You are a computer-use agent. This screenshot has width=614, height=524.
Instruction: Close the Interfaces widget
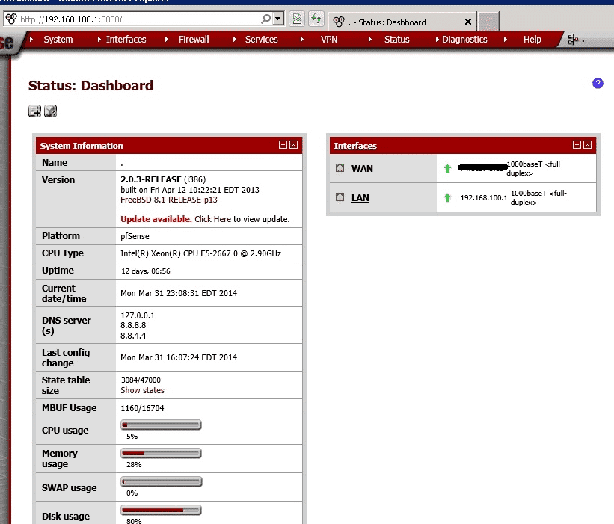click(x=588, y=145)
